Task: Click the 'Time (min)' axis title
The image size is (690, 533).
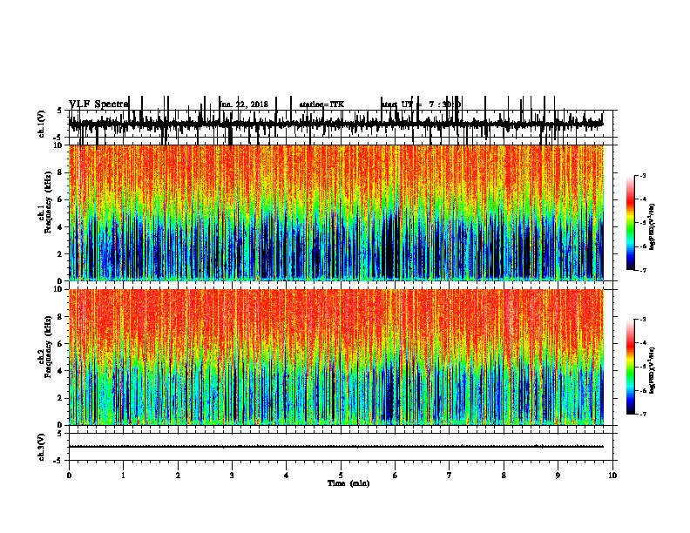Action: coord(348,483)
